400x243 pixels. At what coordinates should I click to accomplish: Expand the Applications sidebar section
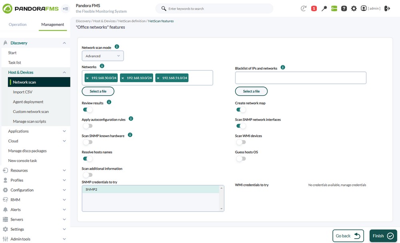tap(35, 131)
